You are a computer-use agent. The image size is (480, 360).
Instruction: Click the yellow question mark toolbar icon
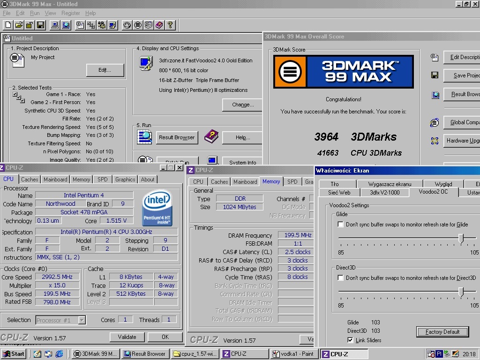170,25
